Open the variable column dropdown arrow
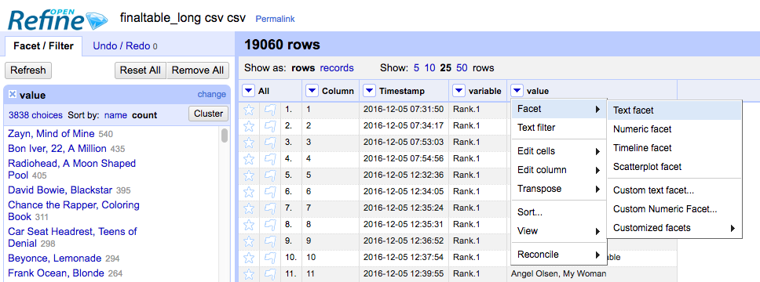 click(x=459, y=90)
